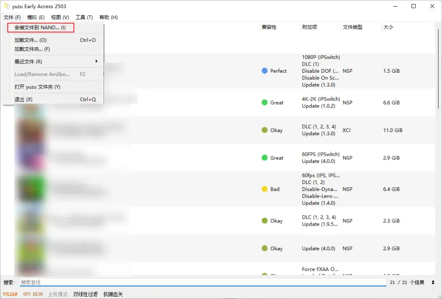The height and width of the screenshot is (299, 442).
Task: Toggle the 双线性过滤 filter button
Action: point(85,294)
